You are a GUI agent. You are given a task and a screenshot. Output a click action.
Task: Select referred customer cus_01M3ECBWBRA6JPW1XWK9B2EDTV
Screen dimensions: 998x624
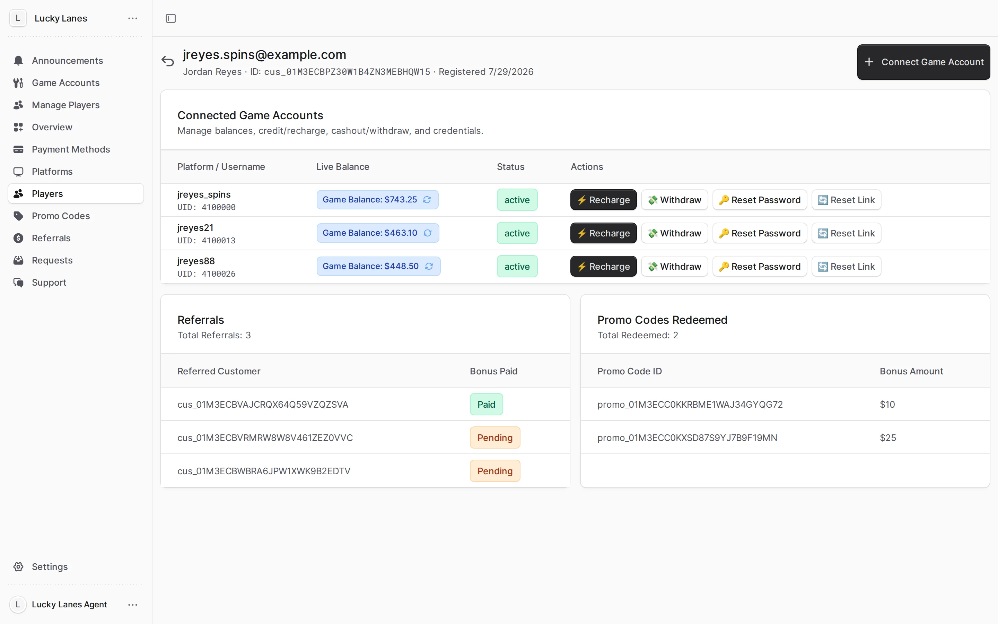[264, 471]
